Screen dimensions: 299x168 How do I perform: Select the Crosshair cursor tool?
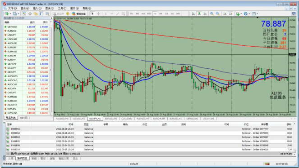click(x=99, y=13)
